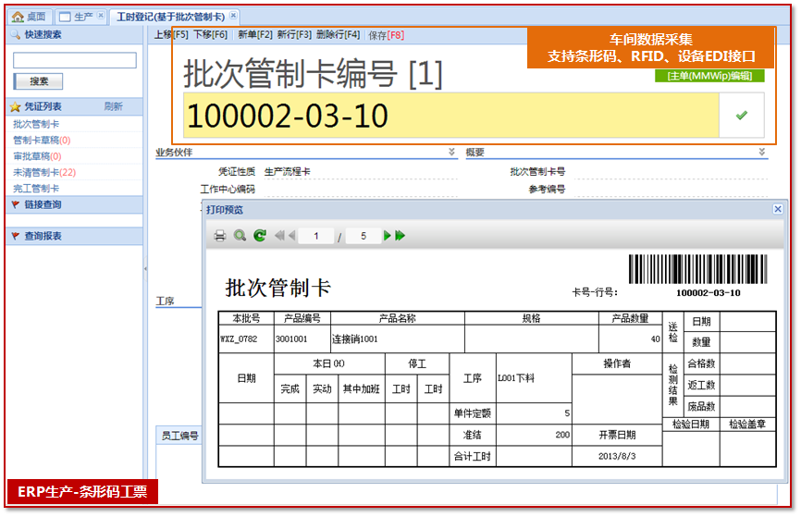Click the 100002-03-10 text under barcode
The image size is (801, 517).
pyautogui.click(x=708, y=293)
